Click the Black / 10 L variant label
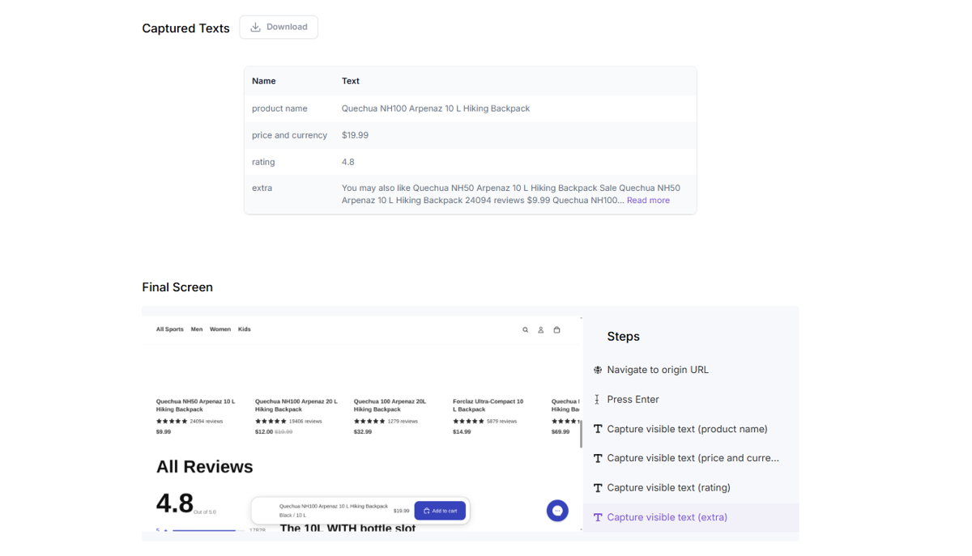The image size is (972, 556). (x=293, y=516)
